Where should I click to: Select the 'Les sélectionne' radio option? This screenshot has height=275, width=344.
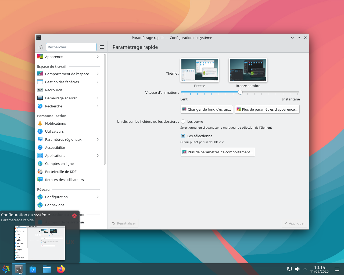183,136
